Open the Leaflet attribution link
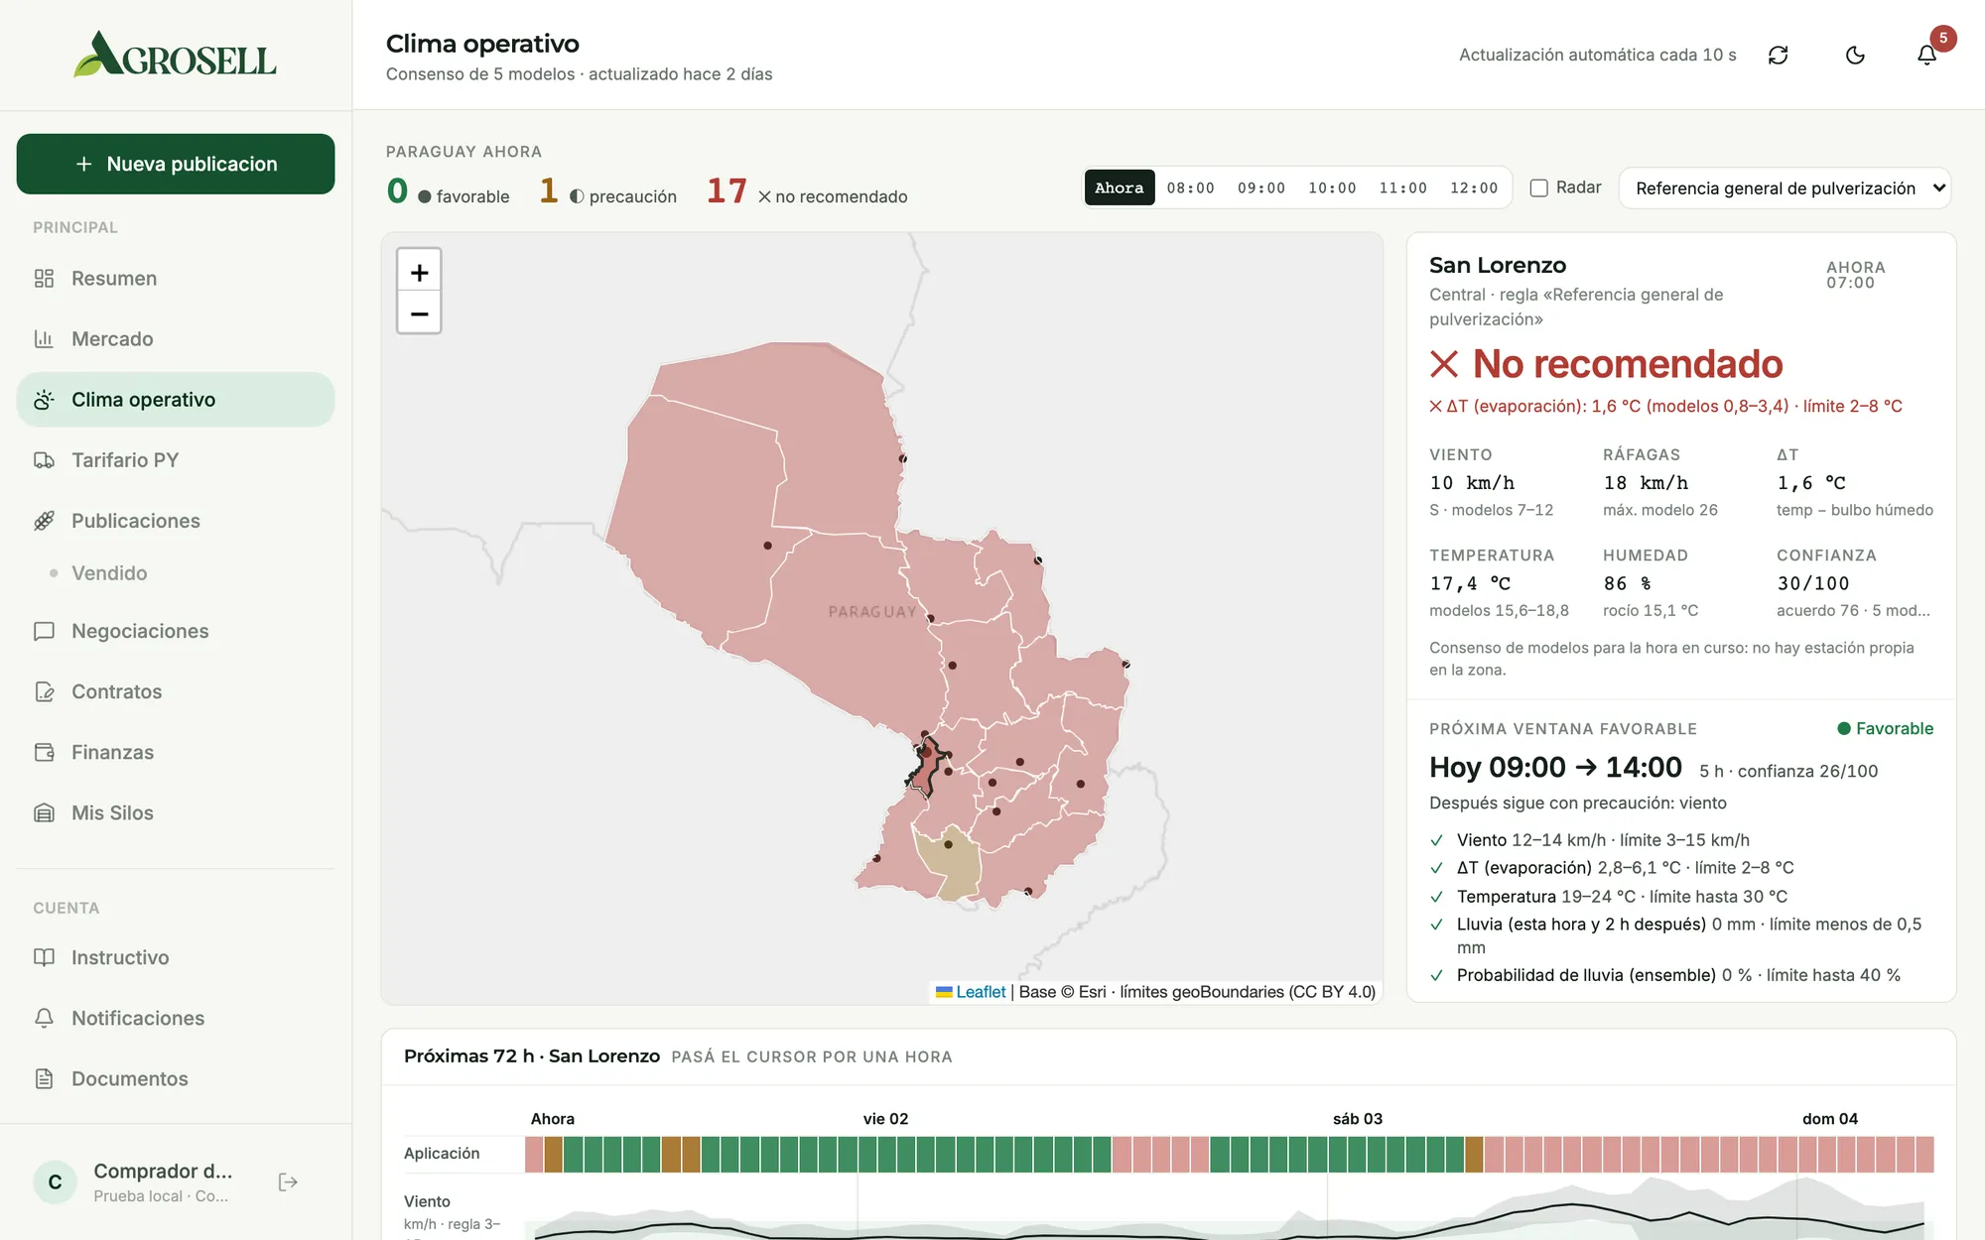The image size is (1985, 1240). tap(971, 992)
